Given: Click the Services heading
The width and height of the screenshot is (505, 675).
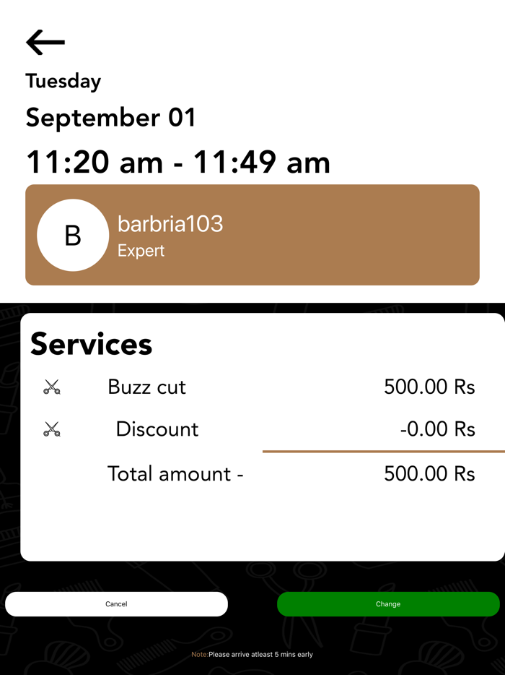Looking at the screenshot, I should [x=92, y=344].
